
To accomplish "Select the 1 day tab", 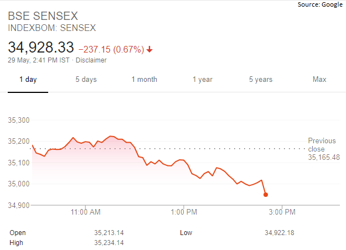I will click(x=28, y=80).
